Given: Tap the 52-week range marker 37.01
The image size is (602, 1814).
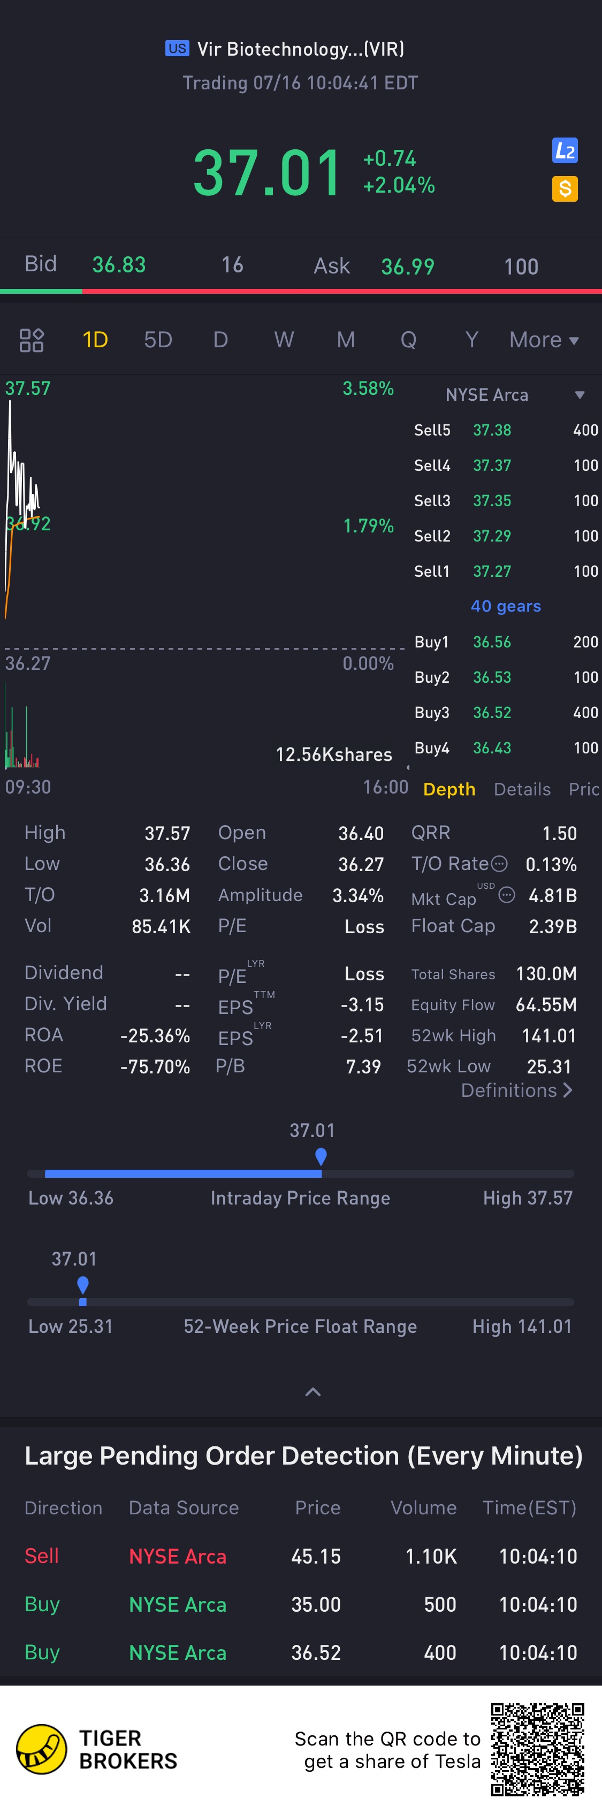Looking at the screenshot, I should coord(82,1284).
